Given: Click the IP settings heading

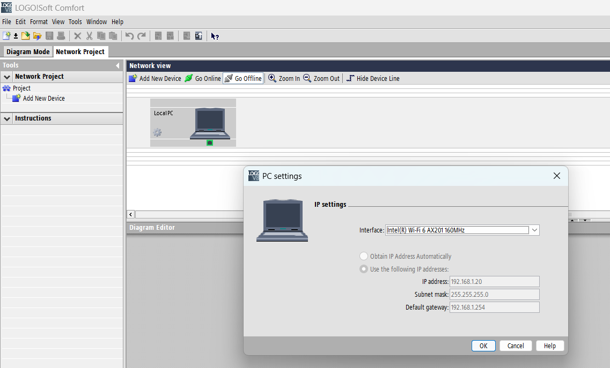Looking at the screenshot, I should pyautogui.click(x=330, y=205).
